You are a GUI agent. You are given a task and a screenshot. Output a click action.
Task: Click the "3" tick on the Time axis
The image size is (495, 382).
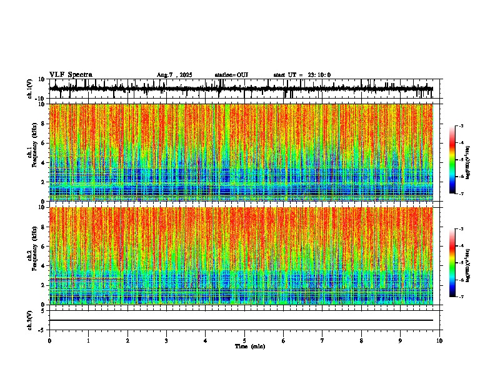pos(166,341)
